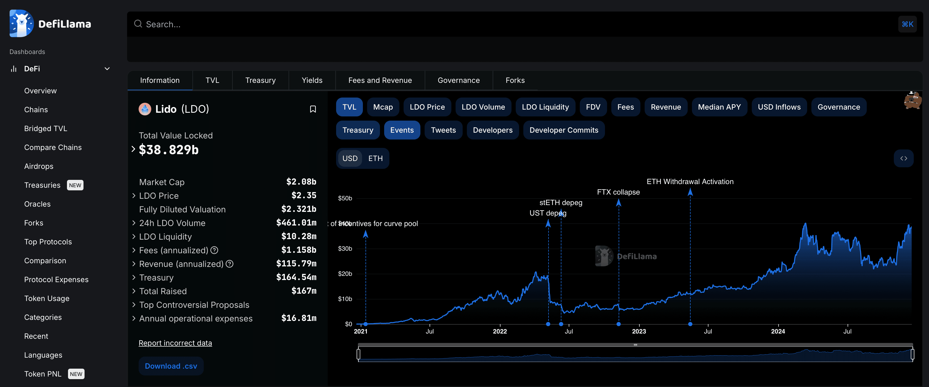Screen dimensions: 929x387
Task: Grab the left handle of chart range slider
Action: [358, 354]
